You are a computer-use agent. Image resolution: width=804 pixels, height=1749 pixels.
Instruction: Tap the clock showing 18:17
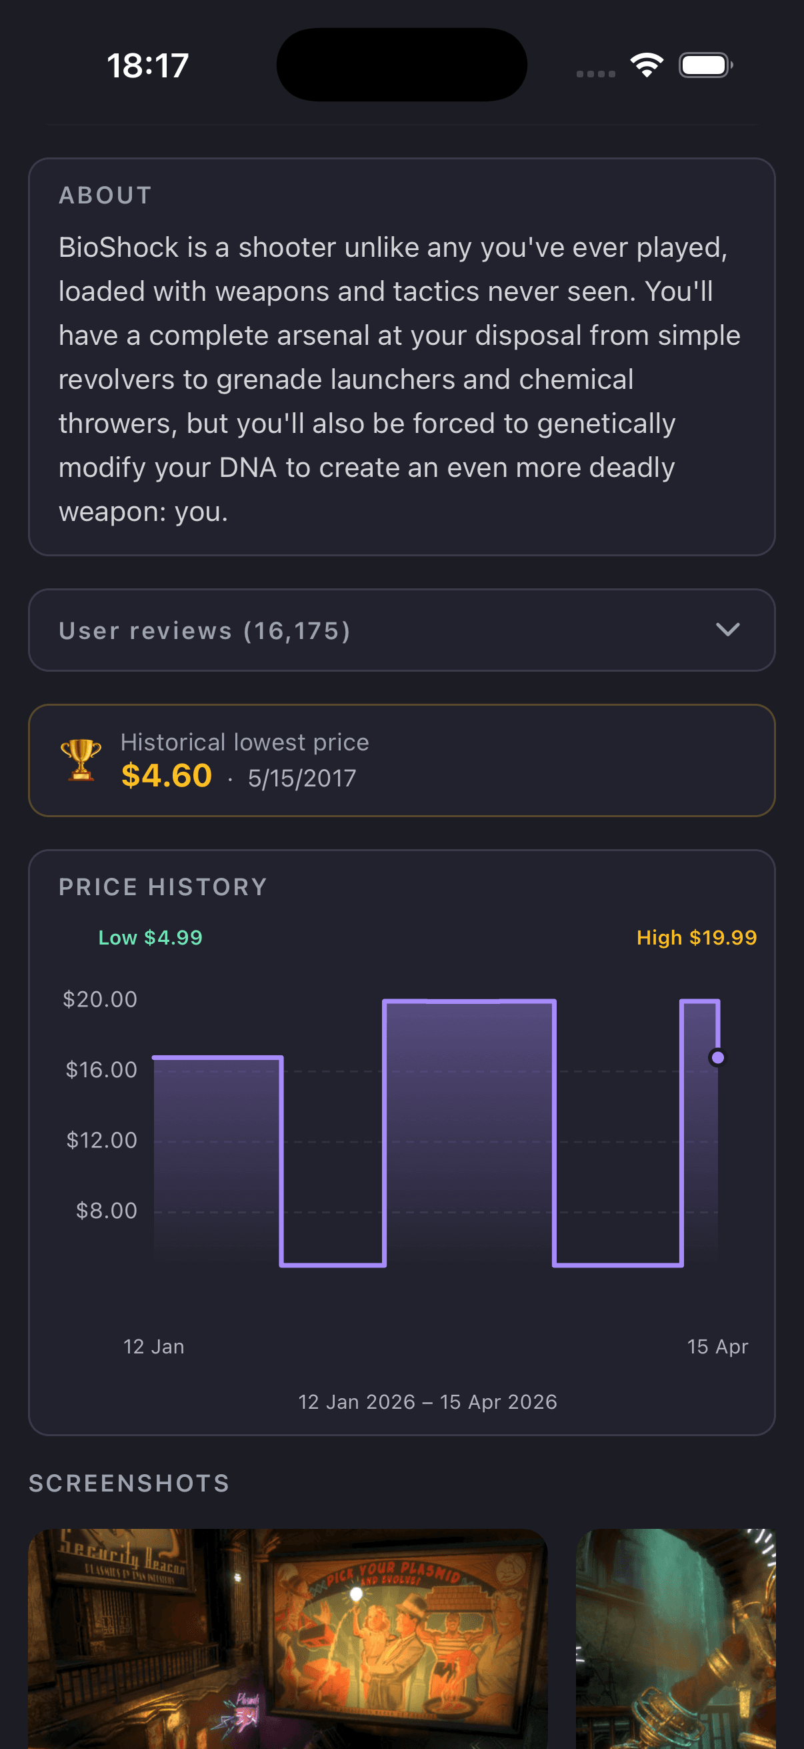148,65
